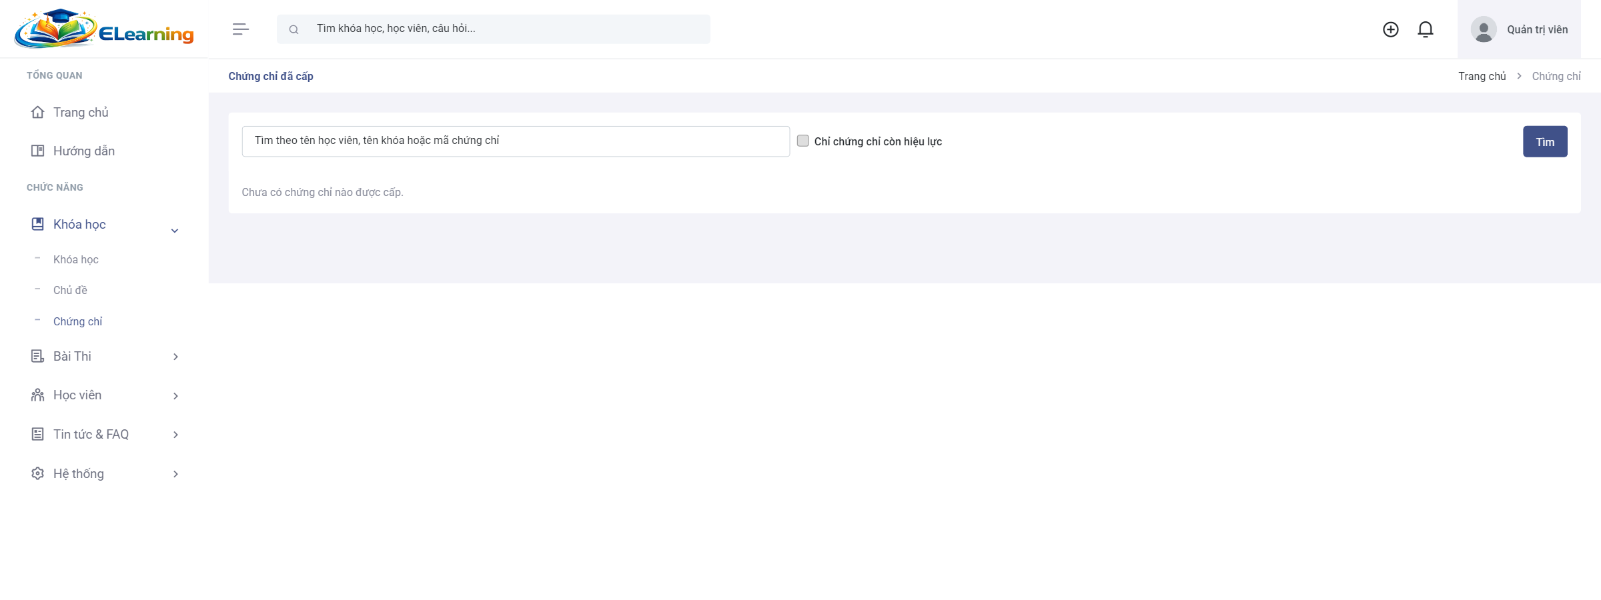Select the Khóa học submenu item
Screen dimensions: 1601x600
coord(76,259)
